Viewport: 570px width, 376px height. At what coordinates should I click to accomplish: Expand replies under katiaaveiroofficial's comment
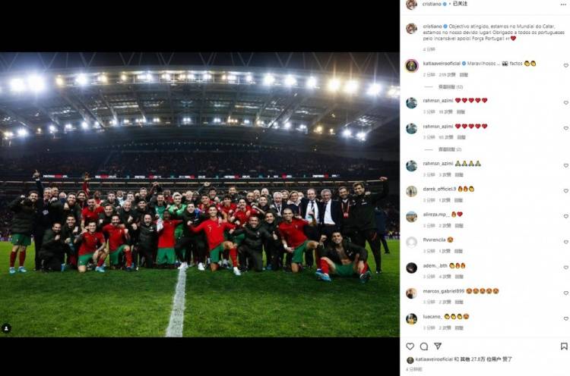click(450, 87)
